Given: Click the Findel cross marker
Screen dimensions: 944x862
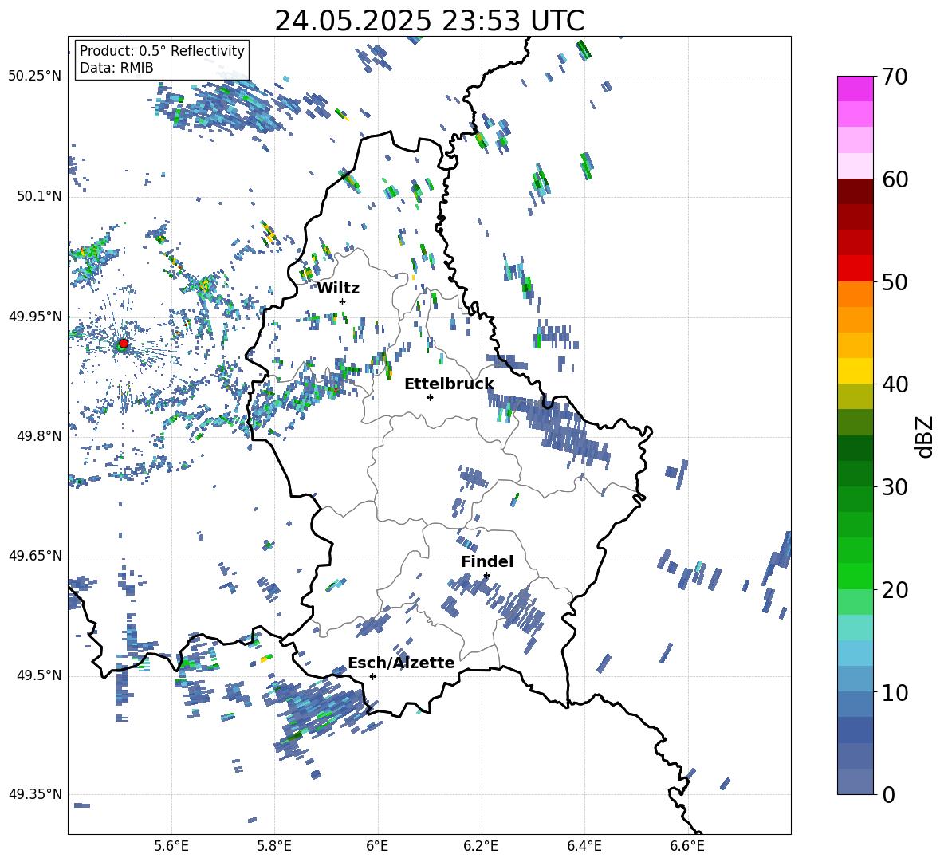Looking at the screenshot, I should click(486, 576).
